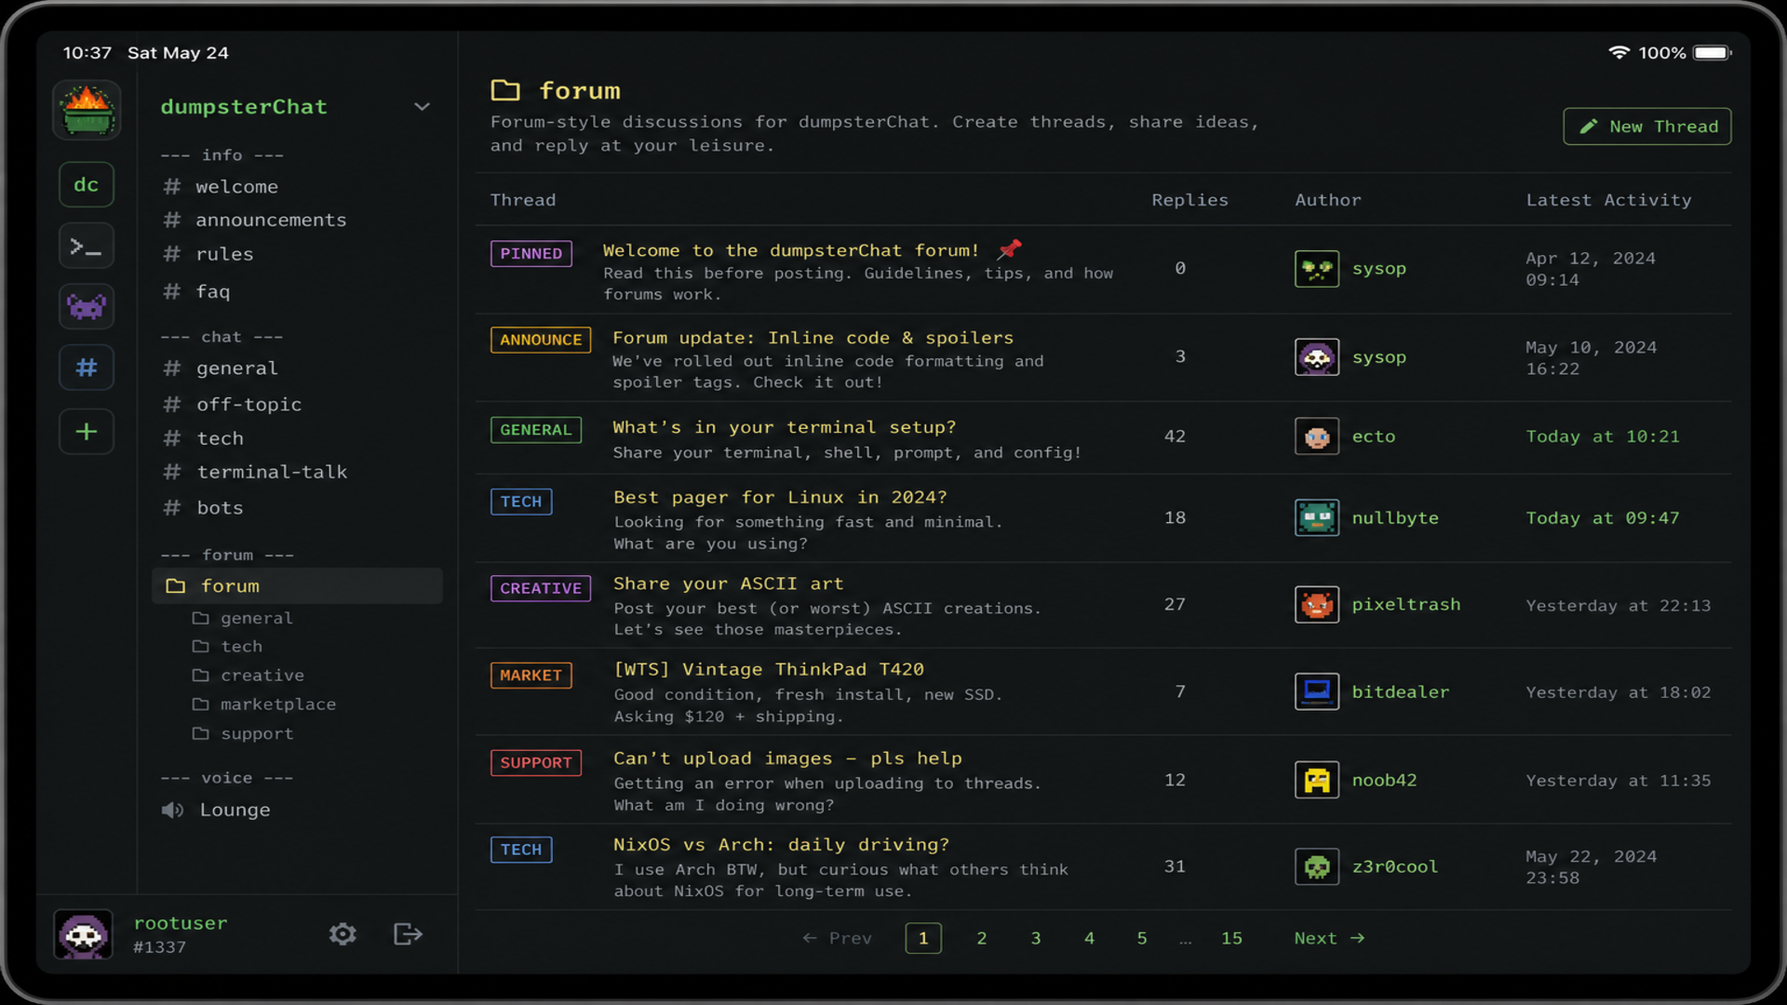1787x1005 pixels.
Task: Click nullbyte's avatar icon
Action: (x=1317, y=517)
